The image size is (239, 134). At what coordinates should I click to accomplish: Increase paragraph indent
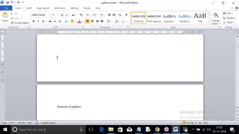(x=114, y=15)
